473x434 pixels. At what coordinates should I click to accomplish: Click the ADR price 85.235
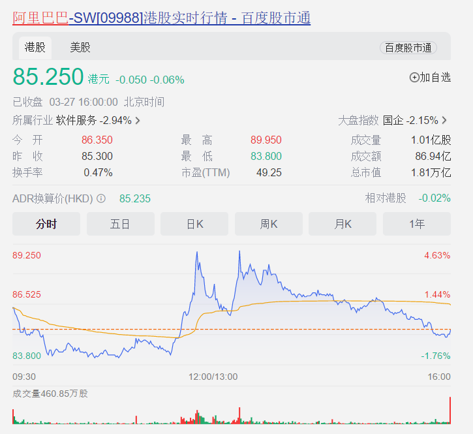(135, 198)
